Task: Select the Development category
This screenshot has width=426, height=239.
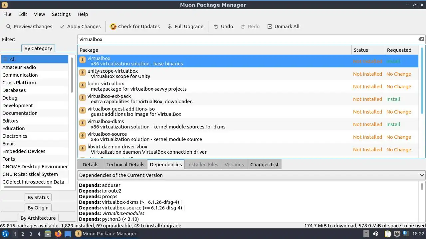Action: [35, 106]
